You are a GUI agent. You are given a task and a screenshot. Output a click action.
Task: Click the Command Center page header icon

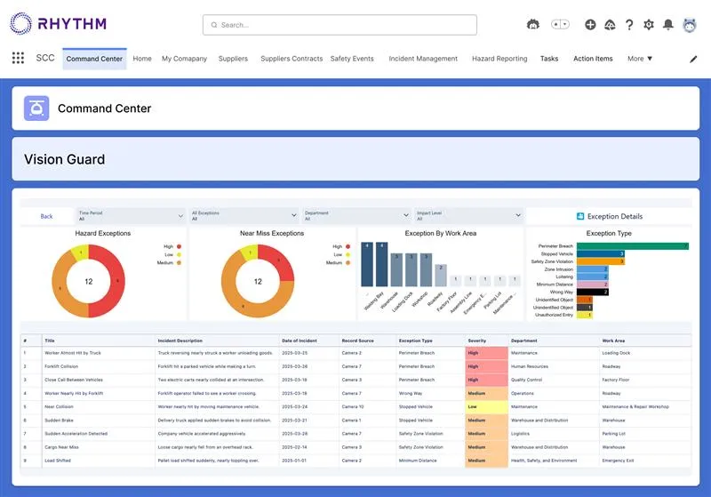36,108
